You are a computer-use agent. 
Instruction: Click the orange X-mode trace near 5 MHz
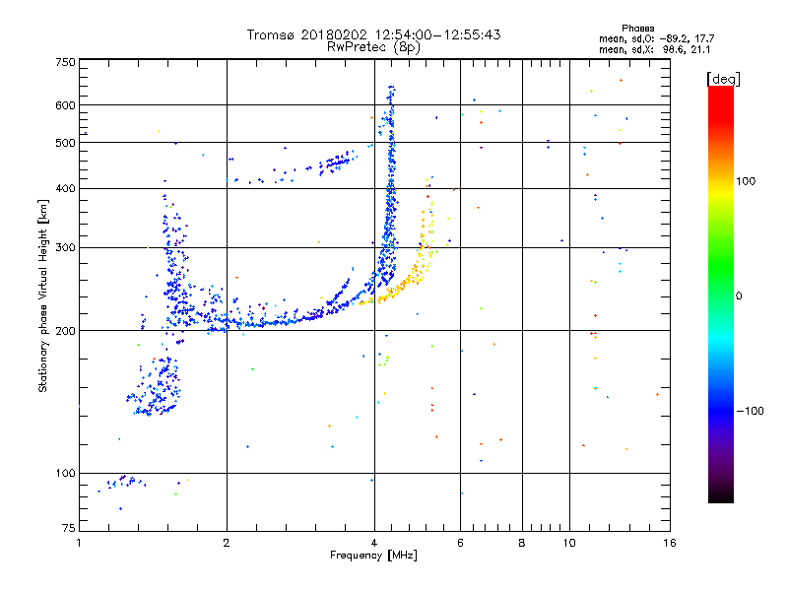402,286
